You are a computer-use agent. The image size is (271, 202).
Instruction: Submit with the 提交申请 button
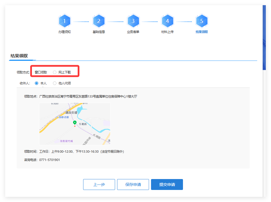click(167, 184)
